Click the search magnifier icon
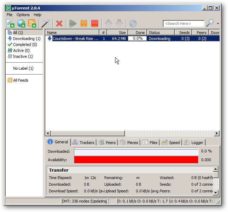The width and height of the screenshot is (228, 212). pos(210,23)
